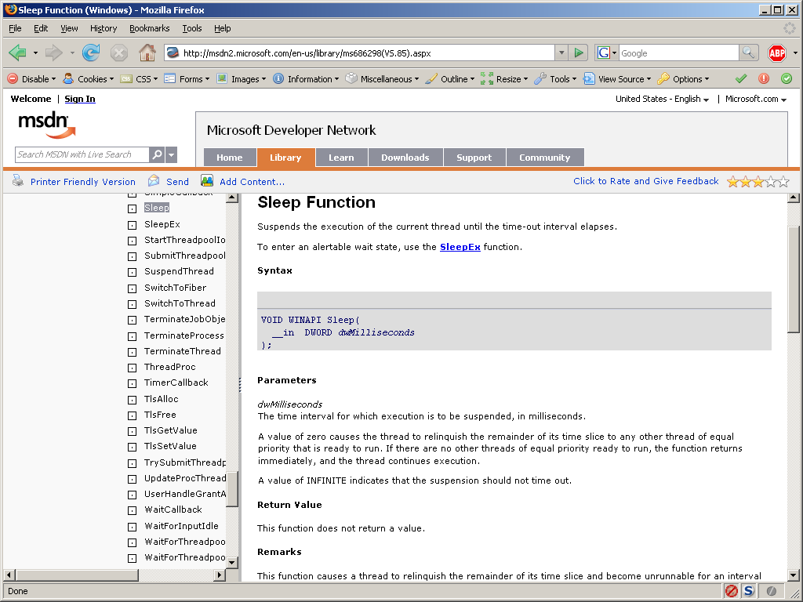Click the Adblock Plus ABP icon
This screenshot has height=602, width=803.
pos(777,53)
